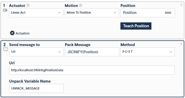Open the Linear Act actuator dropdown
This screenshot has width=185, height=98.
pyautogui.click(x=36, y=13)
